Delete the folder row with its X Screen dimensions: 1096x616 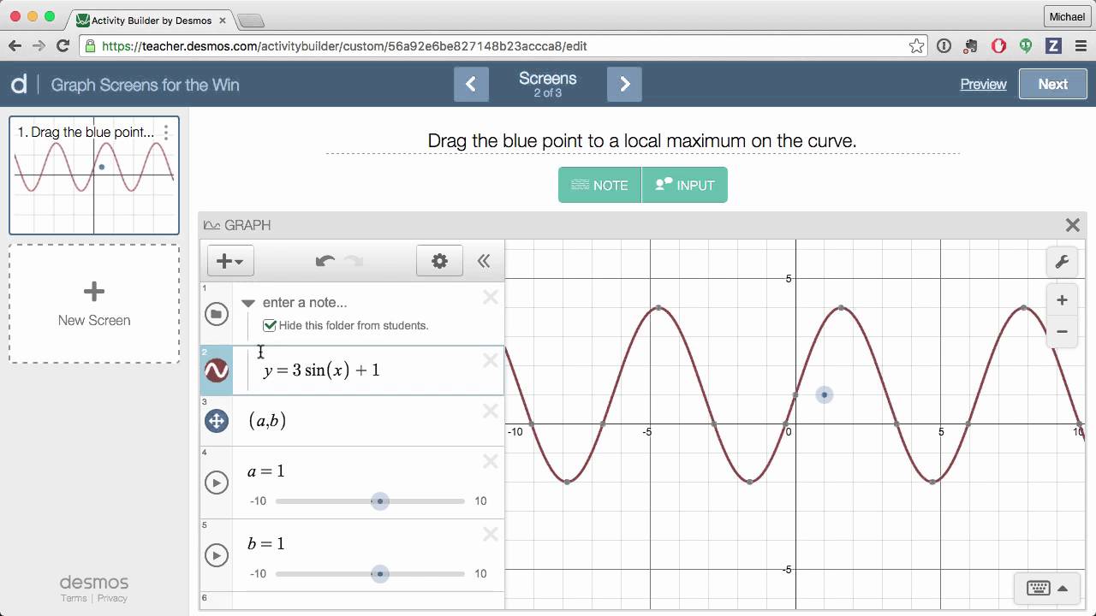[491, 297]
